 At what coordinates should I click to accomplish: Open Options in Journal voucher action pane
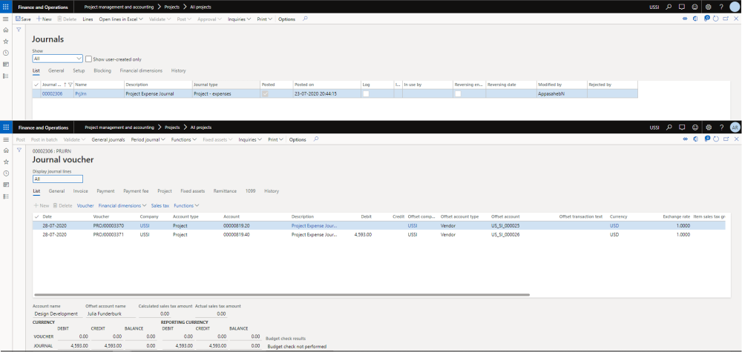pos(298,140)
